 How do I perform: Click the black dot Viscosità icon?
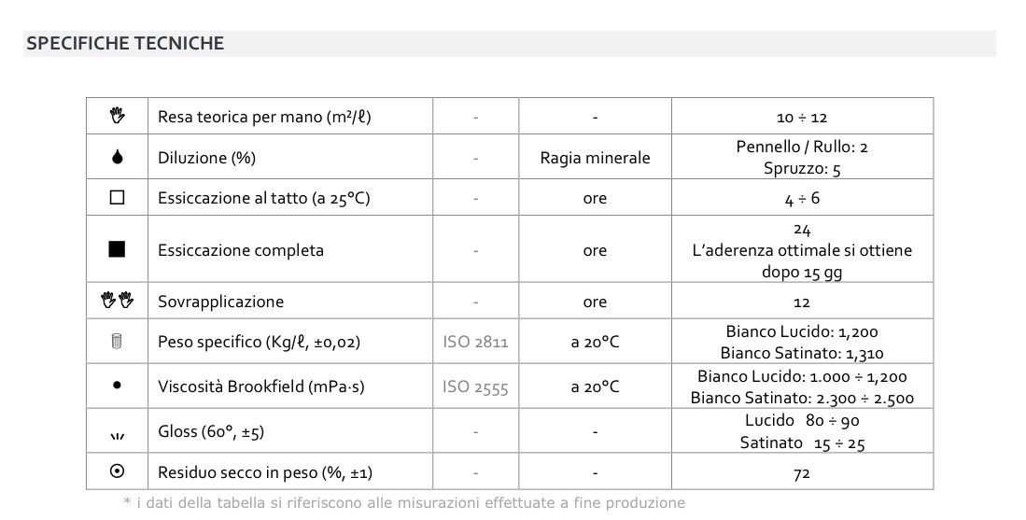tap(117, 385)
